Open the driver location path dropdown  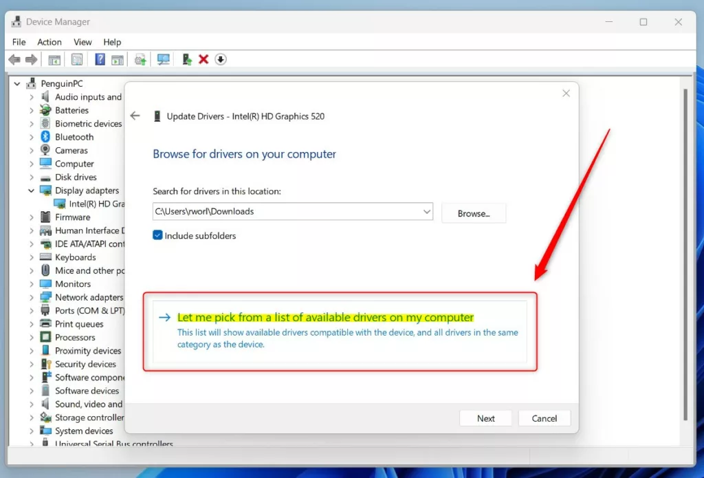coord(426,211)
